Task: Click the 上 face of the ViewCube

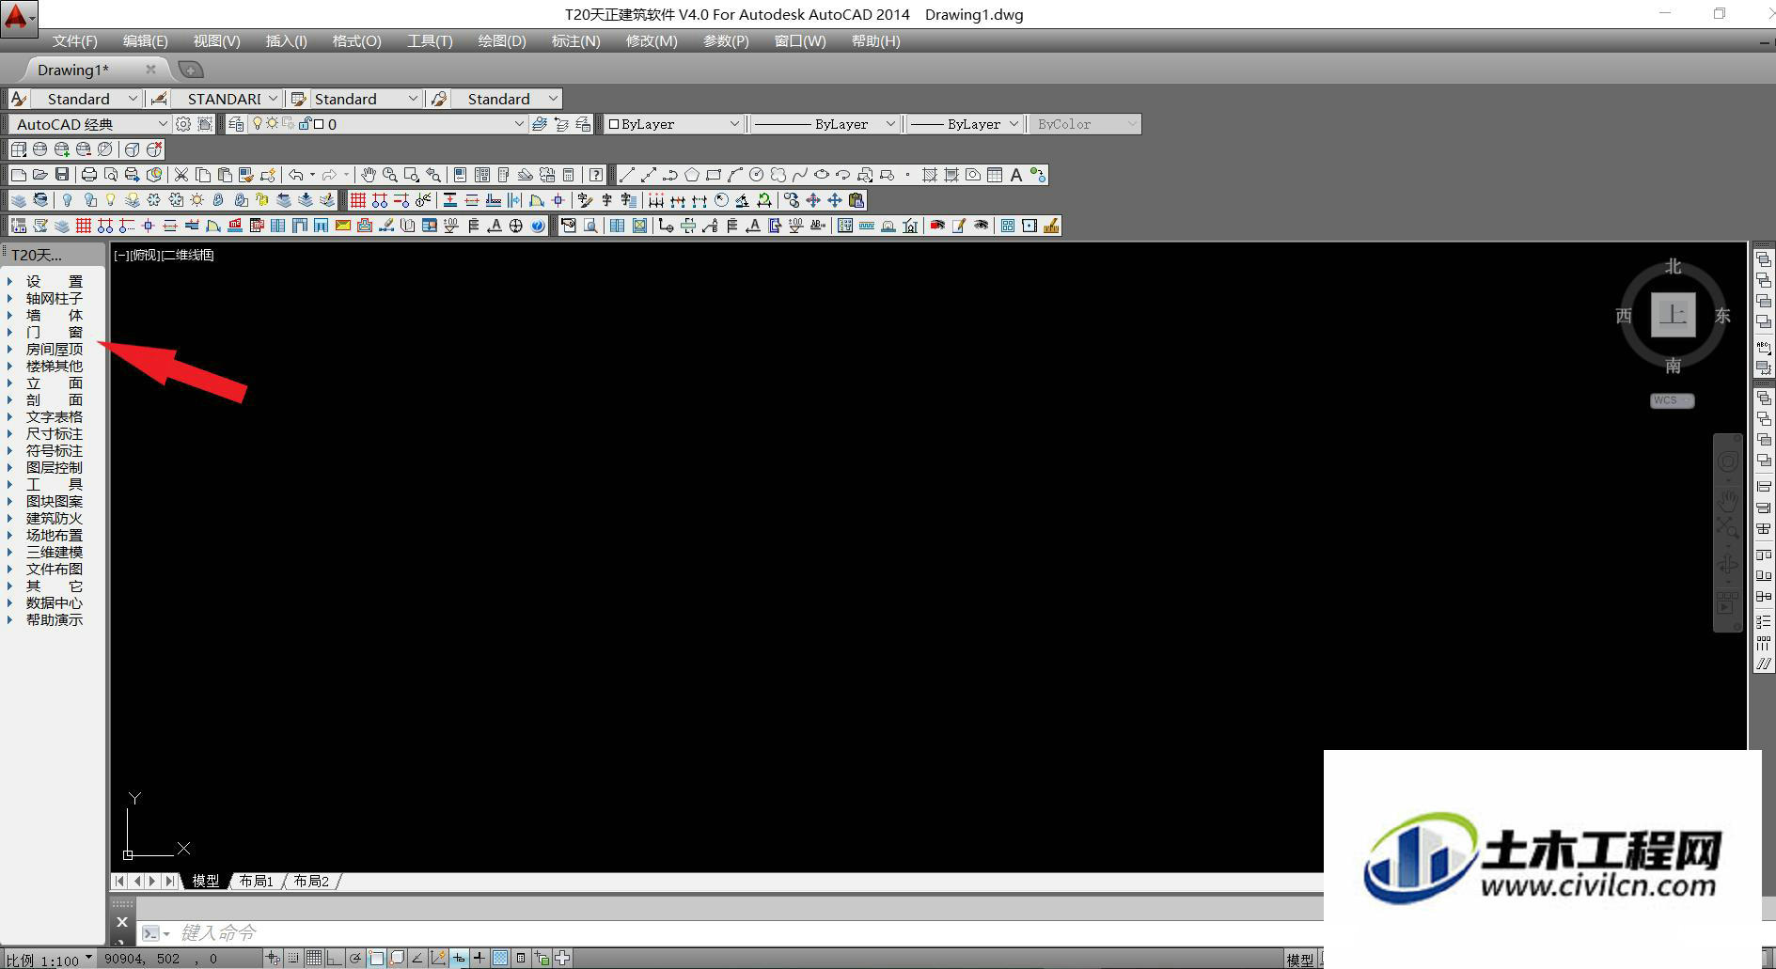Action: pyautogui.click(x=1673, y=315)
